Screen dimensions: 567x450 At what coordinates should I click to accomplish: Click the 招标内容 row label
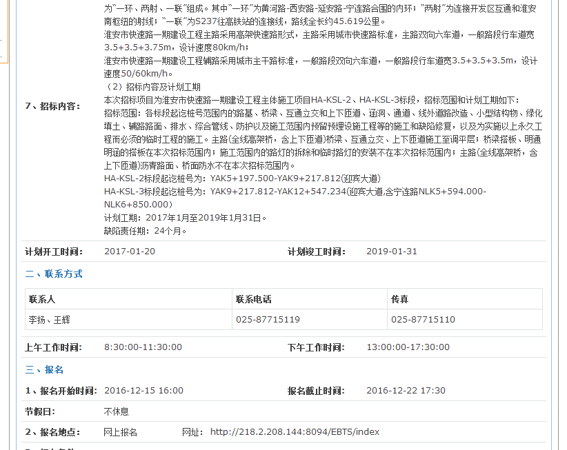tap(52, 105)
